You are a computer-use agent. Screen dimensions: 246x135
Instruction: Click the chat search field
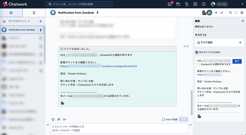[x=79, y=4]
